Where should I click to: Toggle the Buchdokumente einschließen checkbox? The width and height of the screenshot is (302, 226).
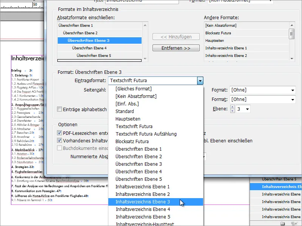click(59, 148)
